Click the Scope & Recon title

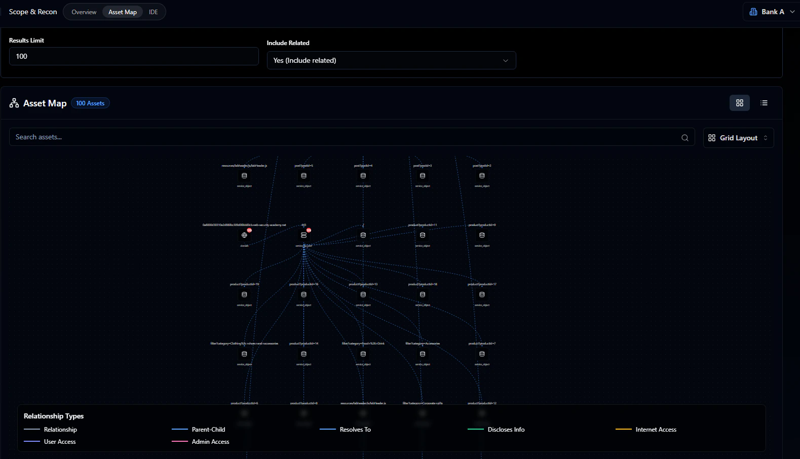[x=33, y=12]
